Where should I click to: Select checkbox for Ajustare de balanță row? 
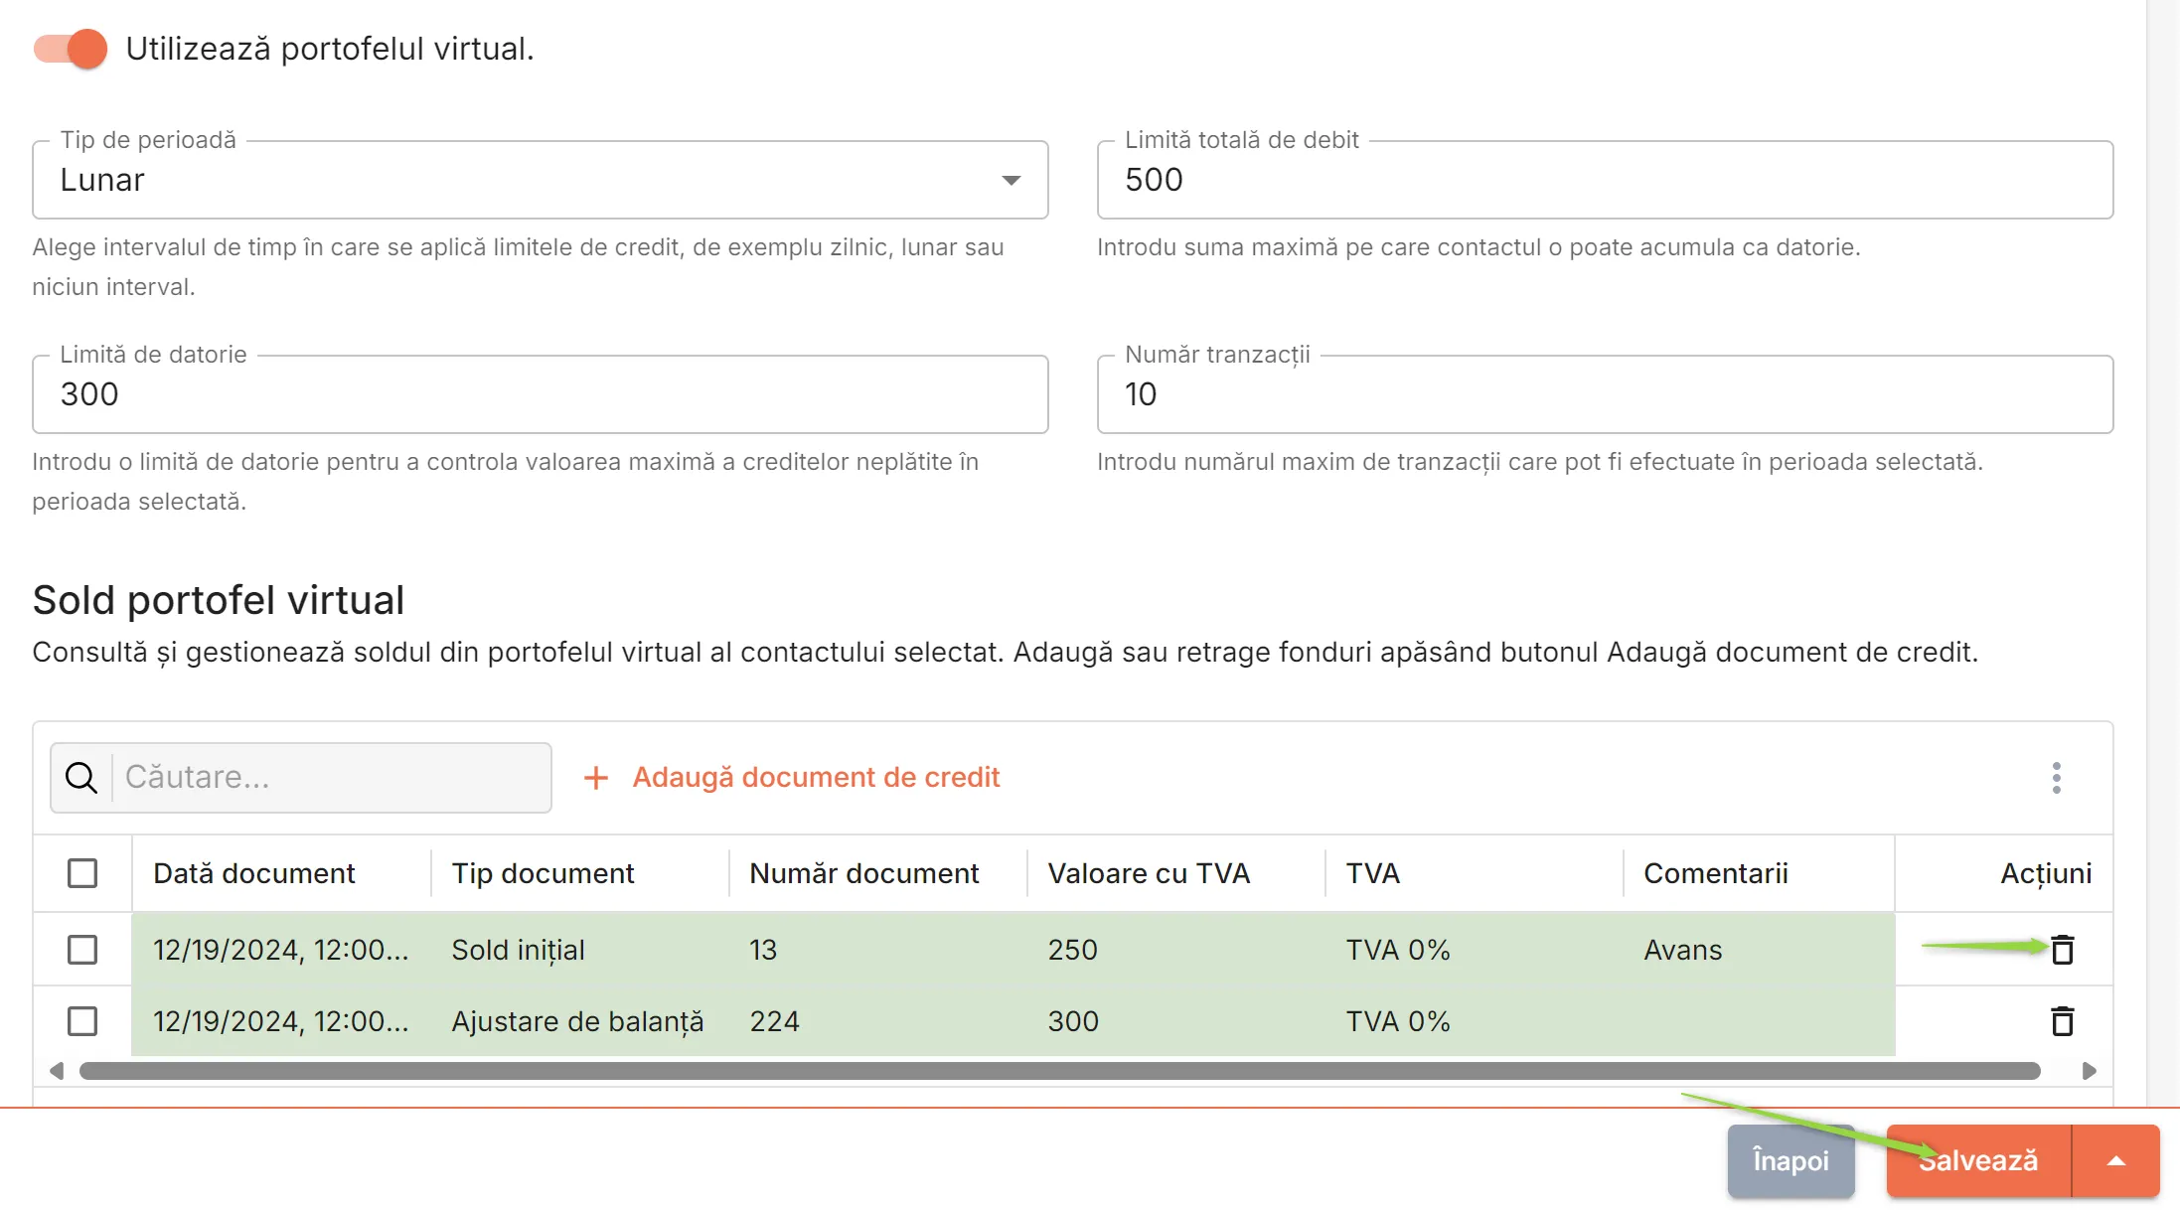pyautogui.click(x=82, y=1021)
